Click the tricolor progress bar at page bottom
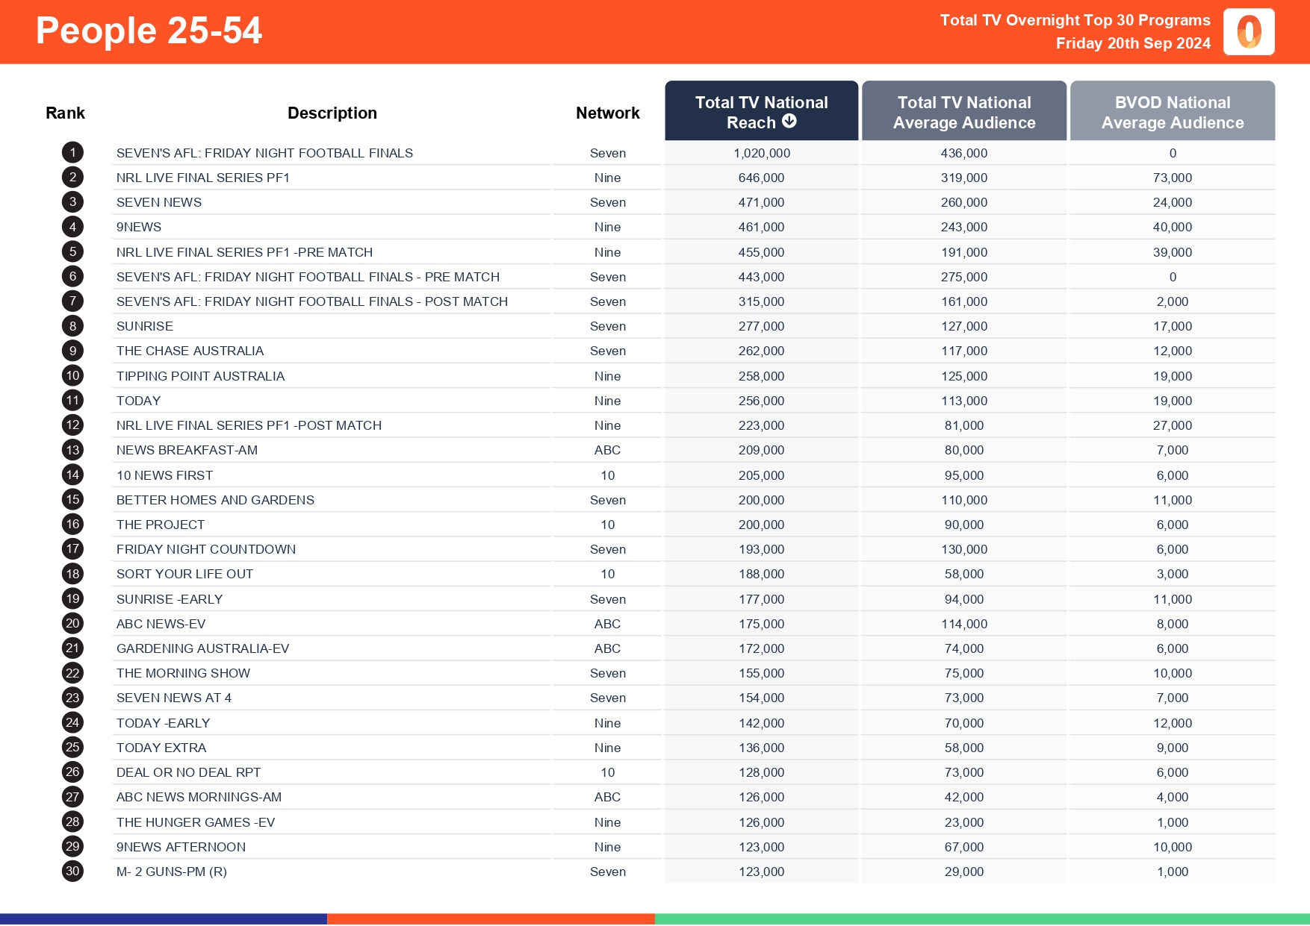The width and height of the screenshot is (1310, 926). point(655,919)
